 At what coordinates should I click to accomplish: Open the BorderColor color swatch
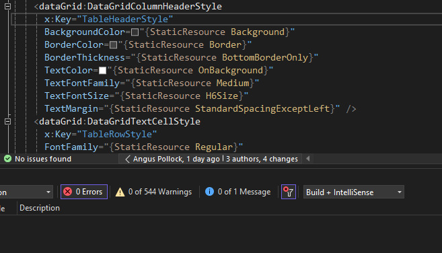113,45
